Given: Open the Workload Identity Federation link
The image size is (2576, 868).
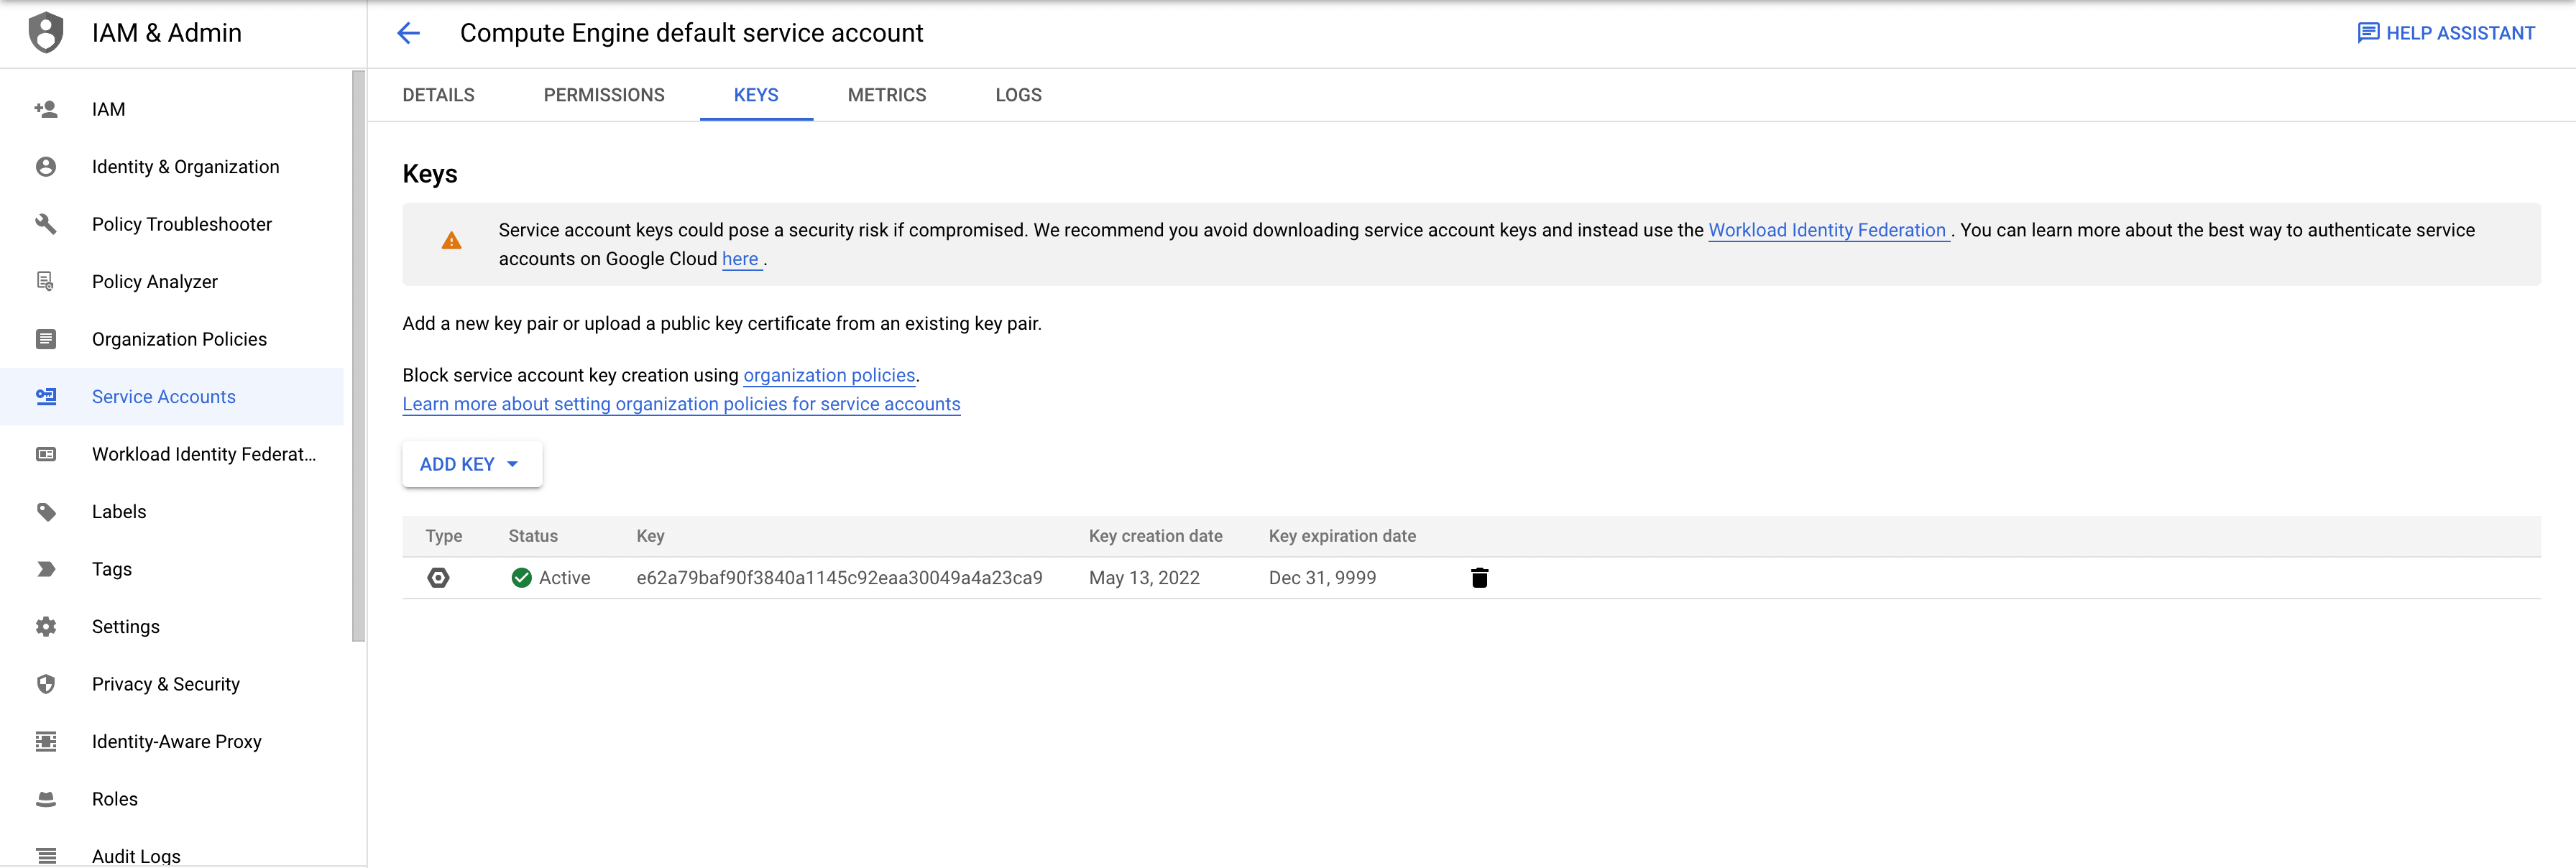Looking at the screenshot, I should pyautogui.click(x=1826, y=230).
